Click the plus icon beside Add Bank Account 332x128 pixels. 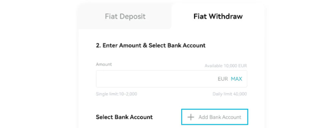pyautogui.click(x=191, y=117)
